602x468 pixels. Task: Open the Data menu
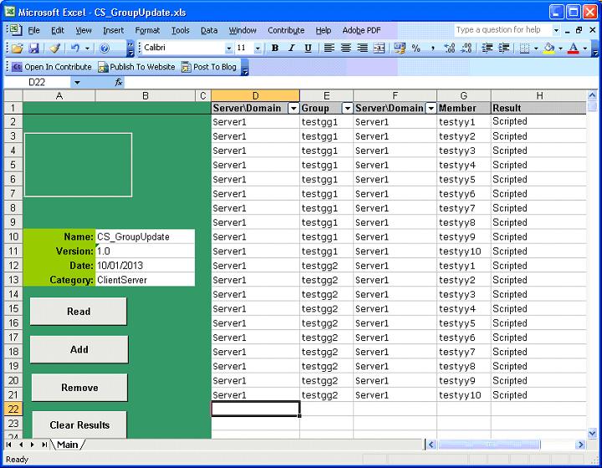pos(209,30)
